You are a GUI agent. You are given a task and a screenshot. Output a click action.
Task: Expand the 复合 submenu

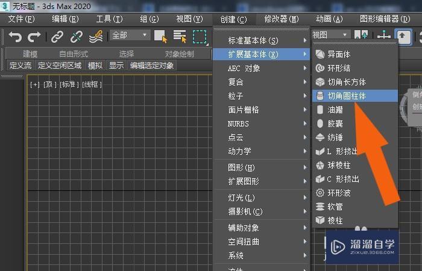click(261, 82)
